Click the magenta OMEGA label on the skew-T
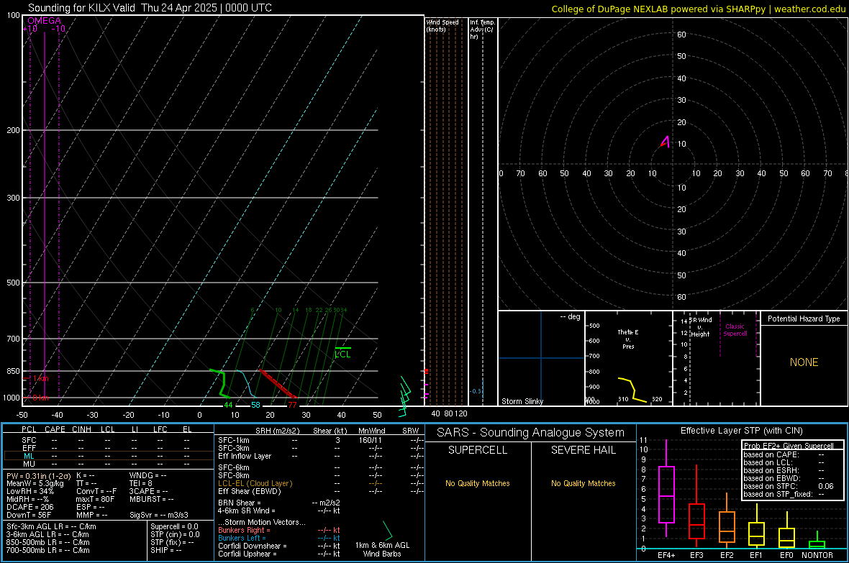Screen dimensions: 849x563 45,21
